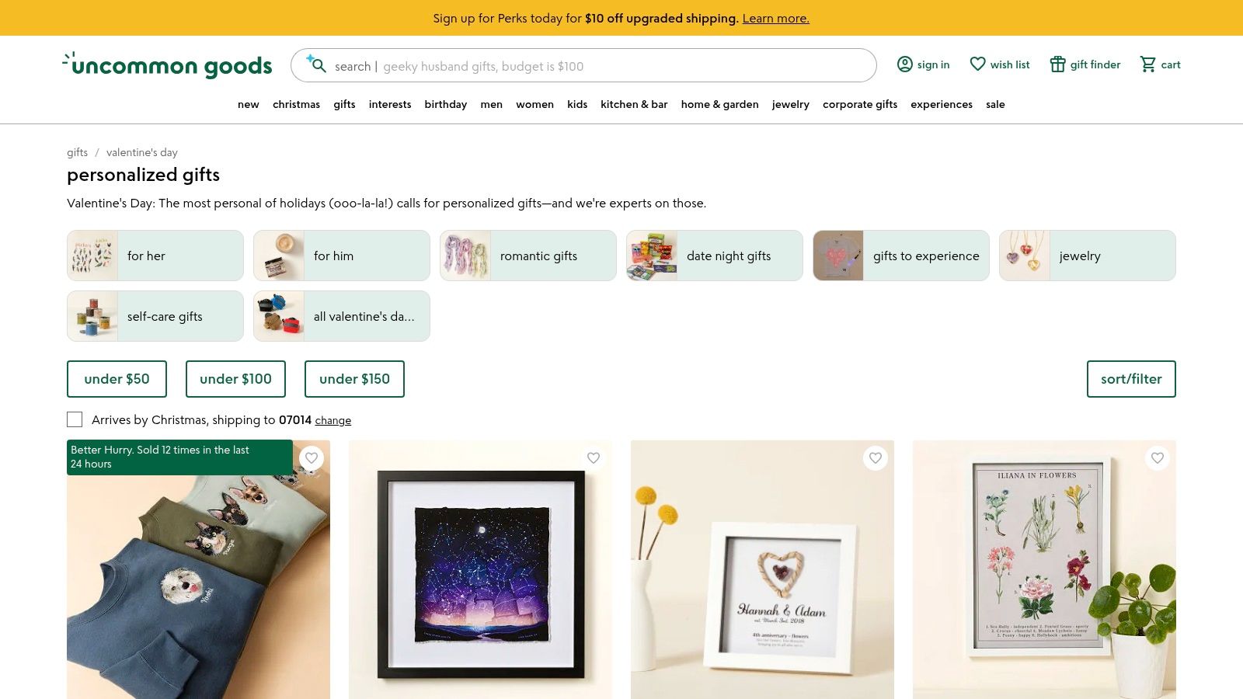Open sign in account icon
This screenshot has height=699, width=1243.
(904, 64)
